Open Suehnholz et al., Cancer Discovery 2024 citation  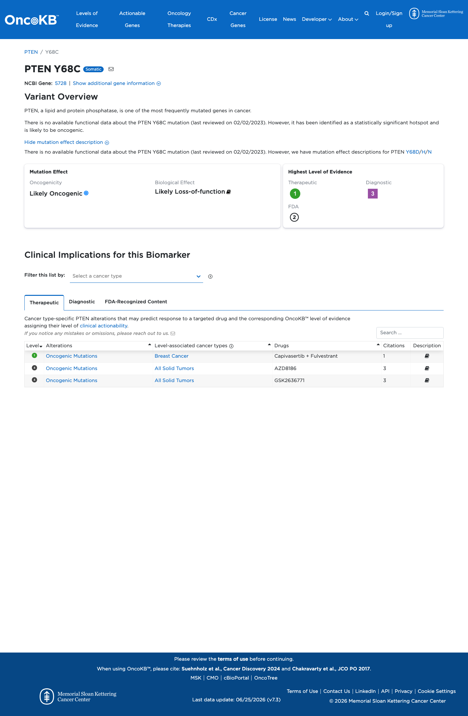tap(231, 669)
